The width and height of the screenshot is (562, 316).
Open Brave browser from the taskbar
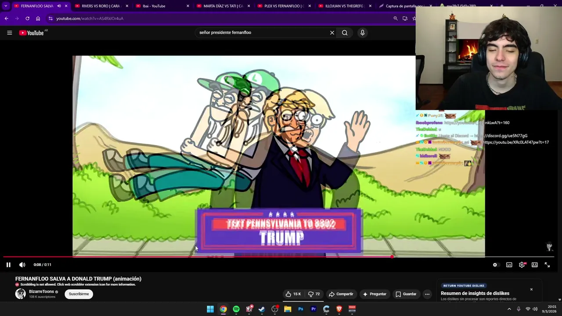[339, 309]
